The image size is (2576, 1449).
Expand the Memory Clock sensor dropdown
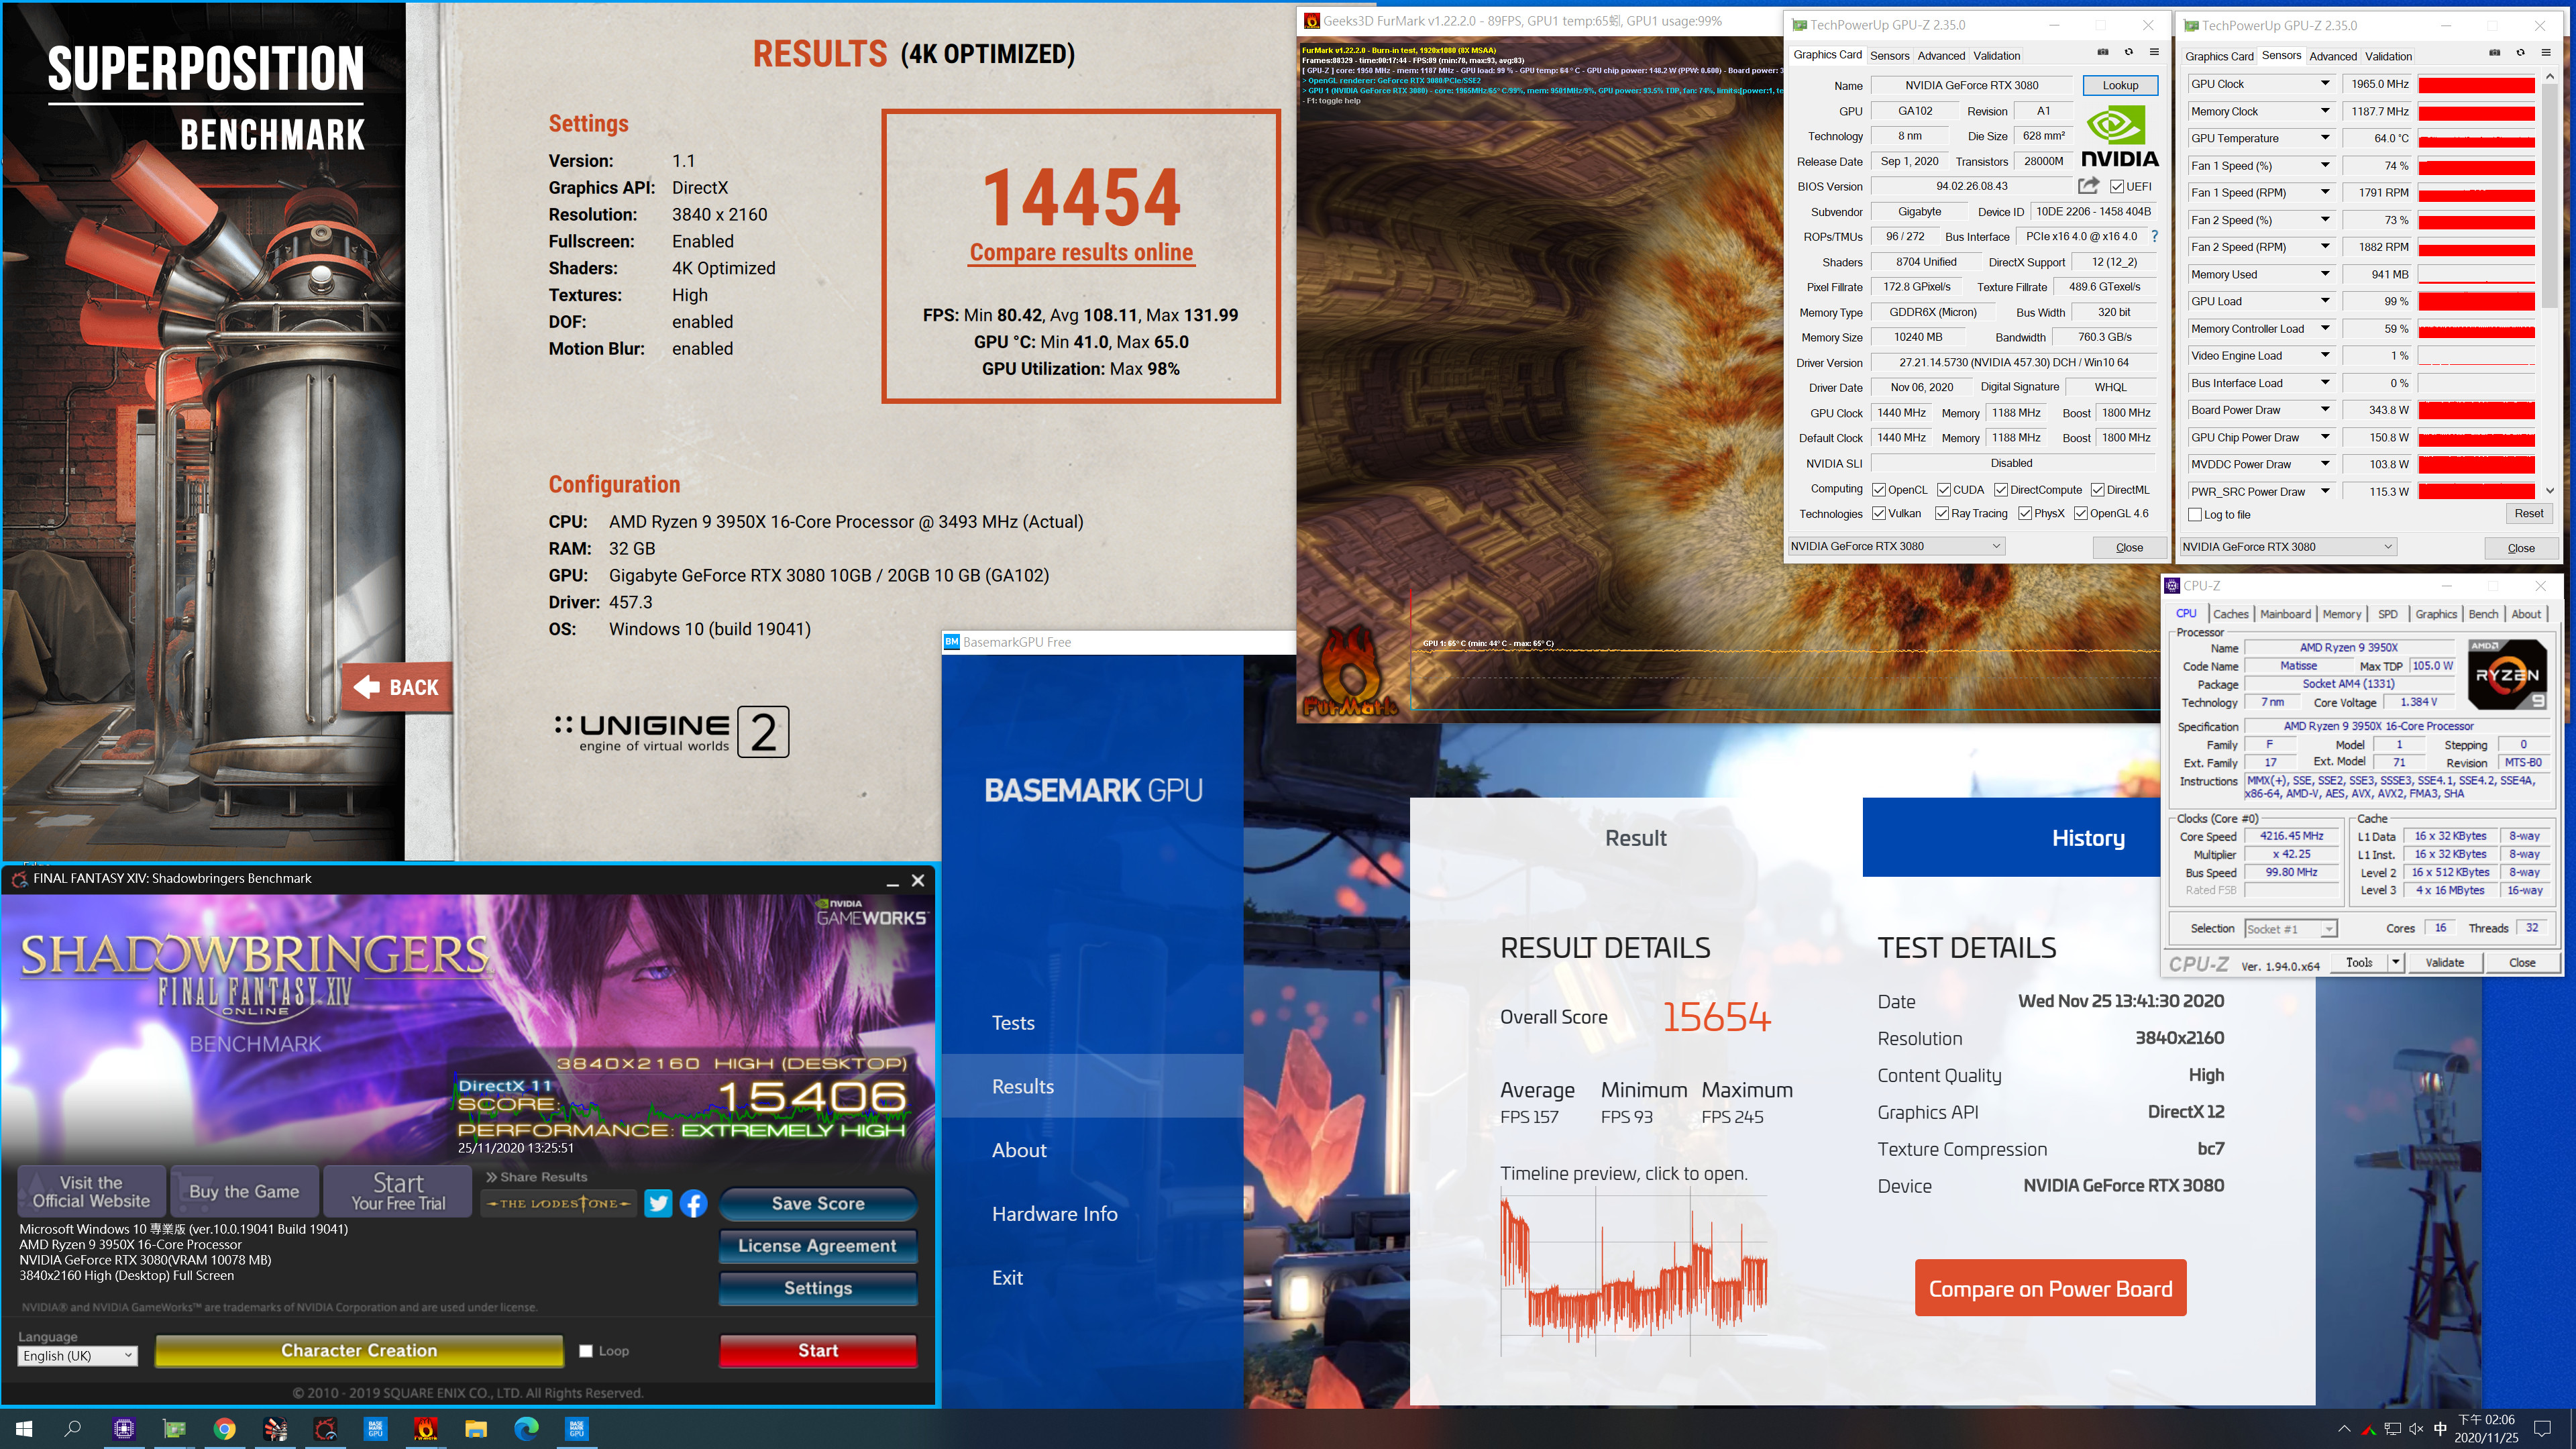tap(2325, 111)
